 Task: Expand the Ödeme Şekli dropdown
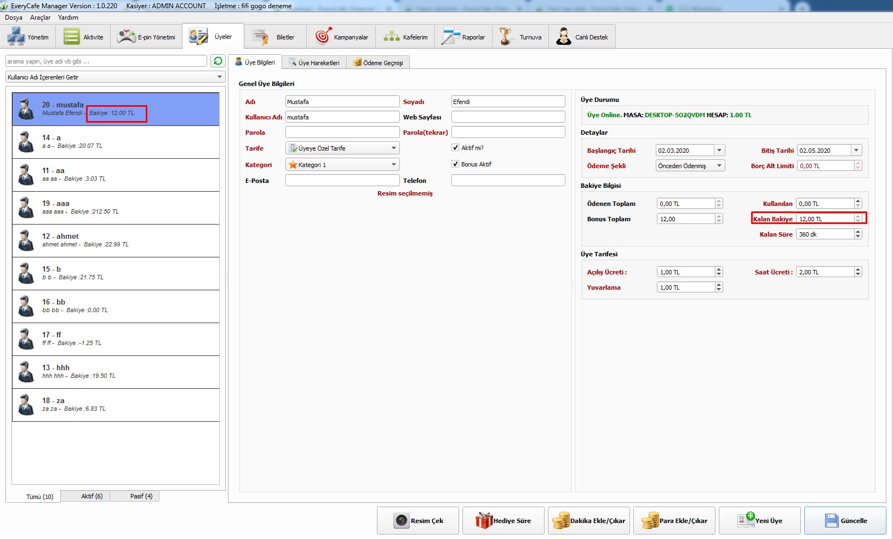[x=719, y=166]
